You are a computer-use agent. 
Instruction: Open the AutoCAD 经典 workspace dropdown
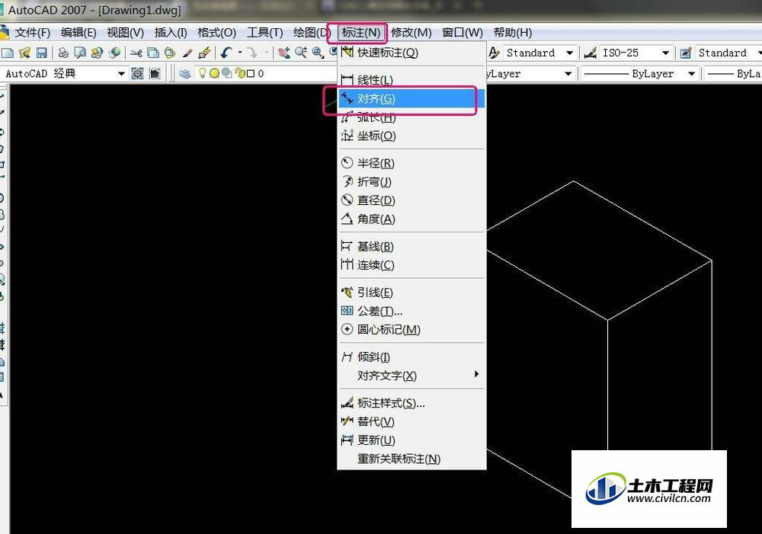point(121,74)
